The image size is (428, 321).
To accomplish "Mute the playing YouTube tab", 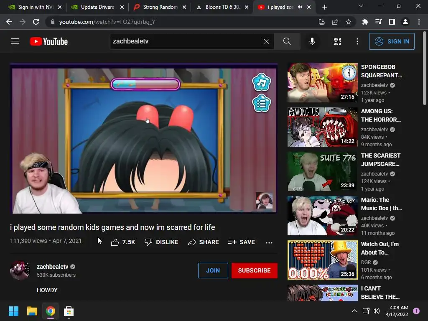I will click(x=300, y=7).
